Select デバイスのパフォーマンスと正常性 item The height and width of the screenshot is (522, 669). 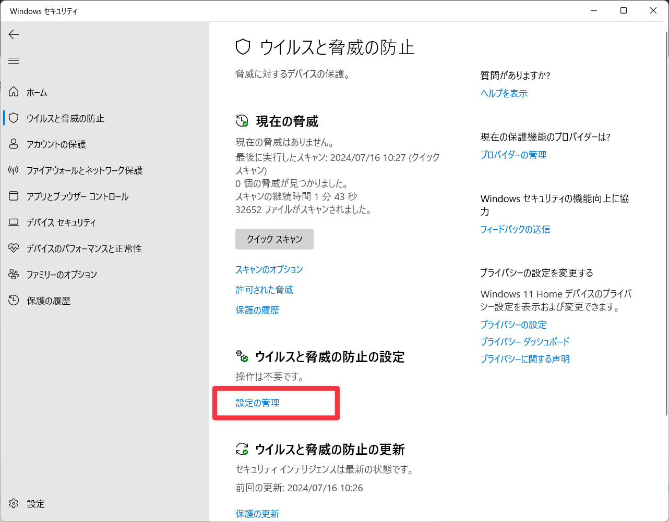point(84,248)
